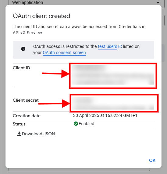Screen dimensions: 167x174
Task: Click the Enabled status text
Action: click(87, 124)
